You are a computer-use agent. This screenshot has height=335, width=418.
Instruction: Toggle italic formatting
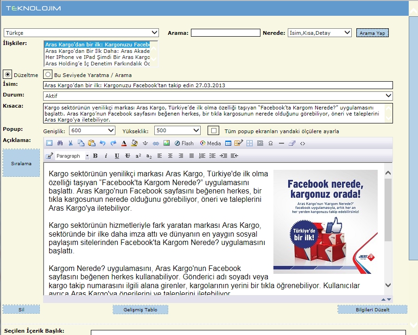pos(106,156)
